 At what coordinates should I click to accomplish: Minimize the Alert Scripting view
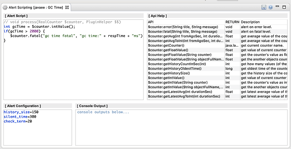click(x=277, y=6)
